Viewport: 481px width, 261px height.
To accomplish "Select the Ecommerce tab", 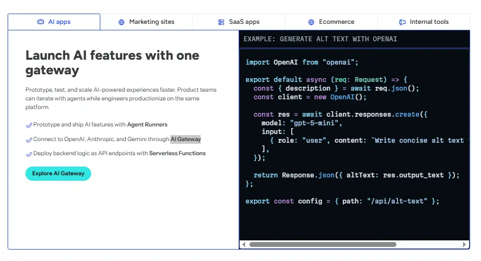I will click(331, 22).
